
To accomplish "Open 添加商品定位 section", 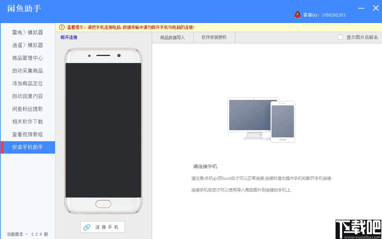I will 28,83.
